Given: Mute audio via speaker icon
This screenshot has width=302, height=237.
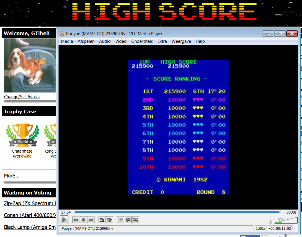Looking at the screenshot, I should pos(270,222).
